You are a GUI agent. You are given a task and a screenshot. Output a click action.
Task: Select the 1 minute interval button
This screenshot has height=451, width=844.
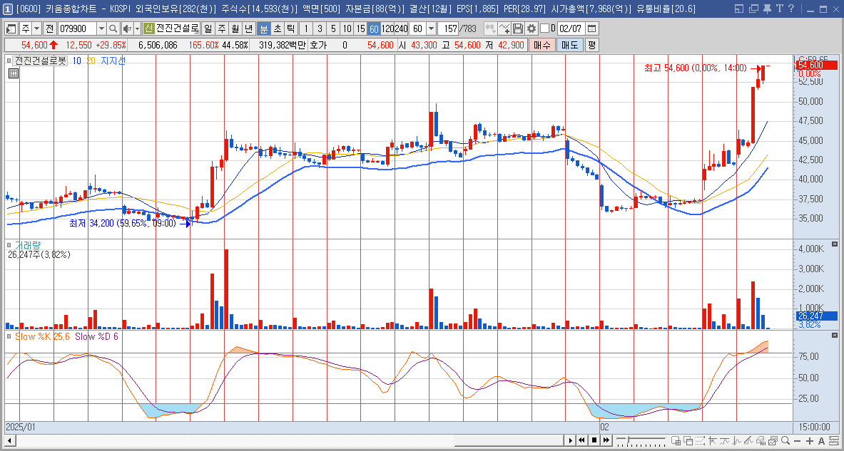pos(306,28)
